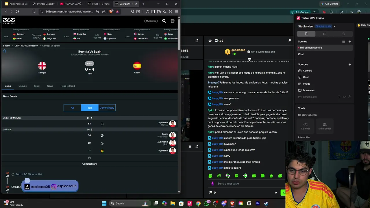Screen dimensions: 370x208
Task: Click Co-host option under Go LIVE together
Action: (305, 126)
